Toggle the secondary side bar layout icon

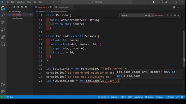(162, 2)
